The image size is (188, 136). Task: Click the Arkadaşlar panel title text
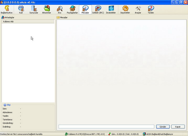point(9,18)
